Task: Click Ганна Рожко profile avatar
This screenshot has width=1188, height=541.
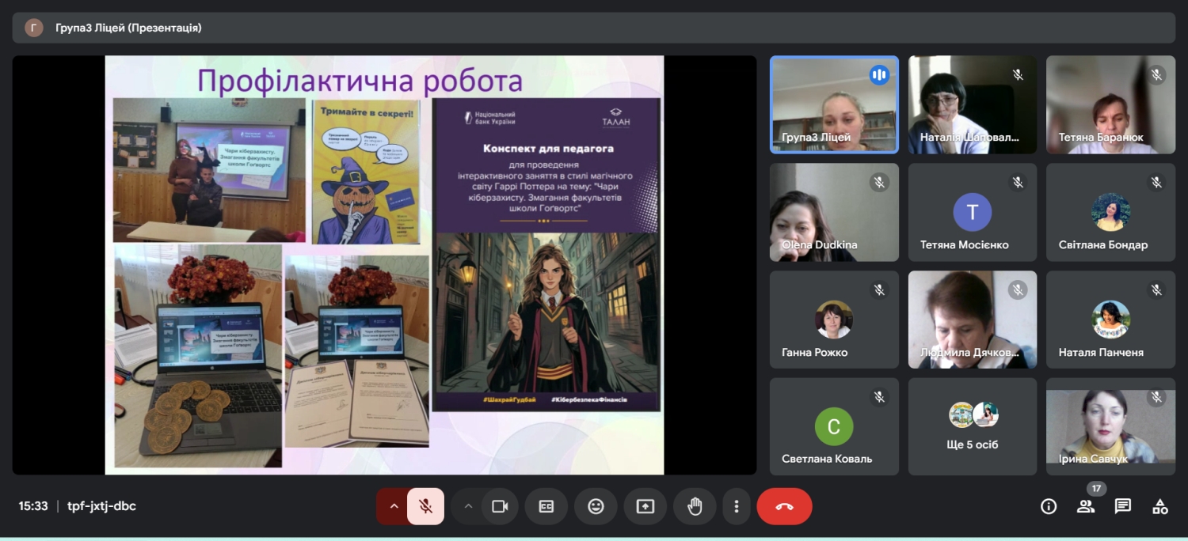Action: [834, 320]
